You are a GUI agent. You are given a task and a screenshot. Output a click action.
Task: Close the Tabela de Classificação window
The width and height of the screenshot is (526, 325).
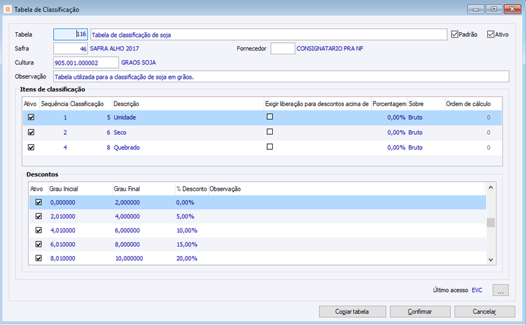click(512, 9)
